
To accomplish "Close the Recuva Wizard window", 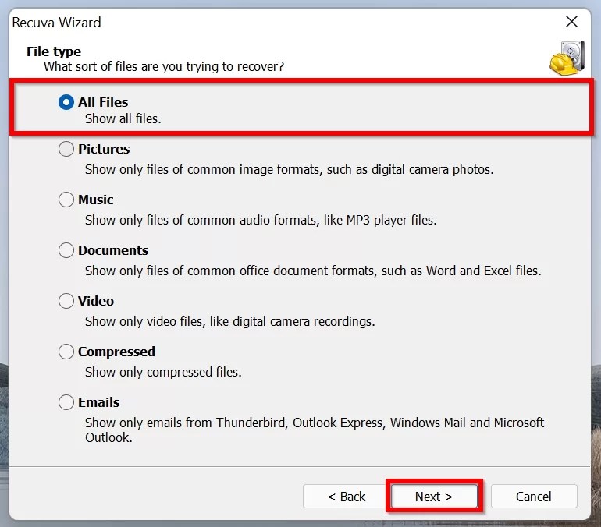I will pyautogui.click(x=571, y=22).
